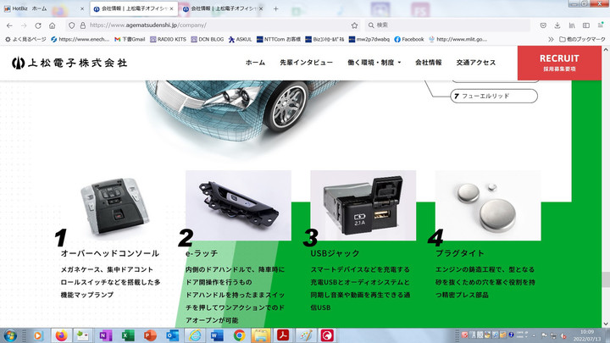Bookmark this page with the star icon
The image size is (610, 343).
[x=354, y=25]
